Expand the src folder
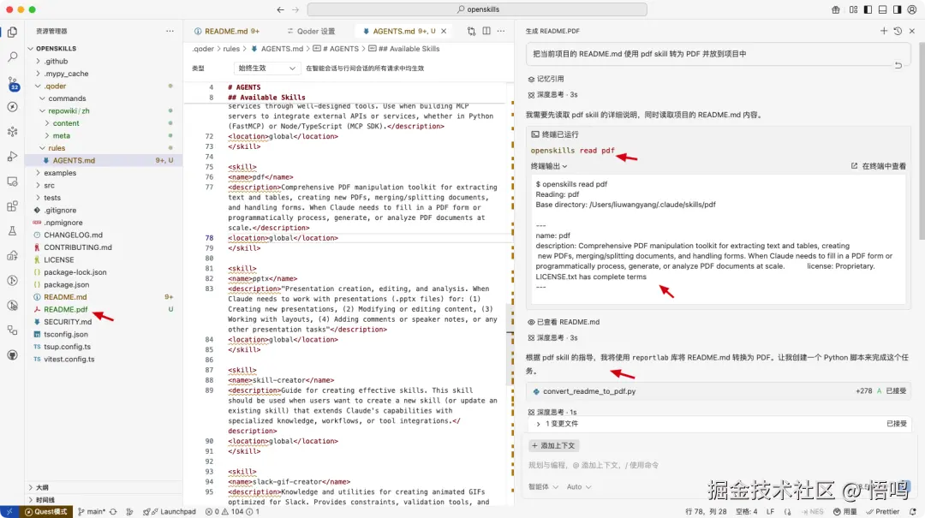 49,185
